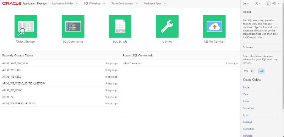
Task: Open the APEX$_WS_ROWS table row
Action: coord(60,90)
